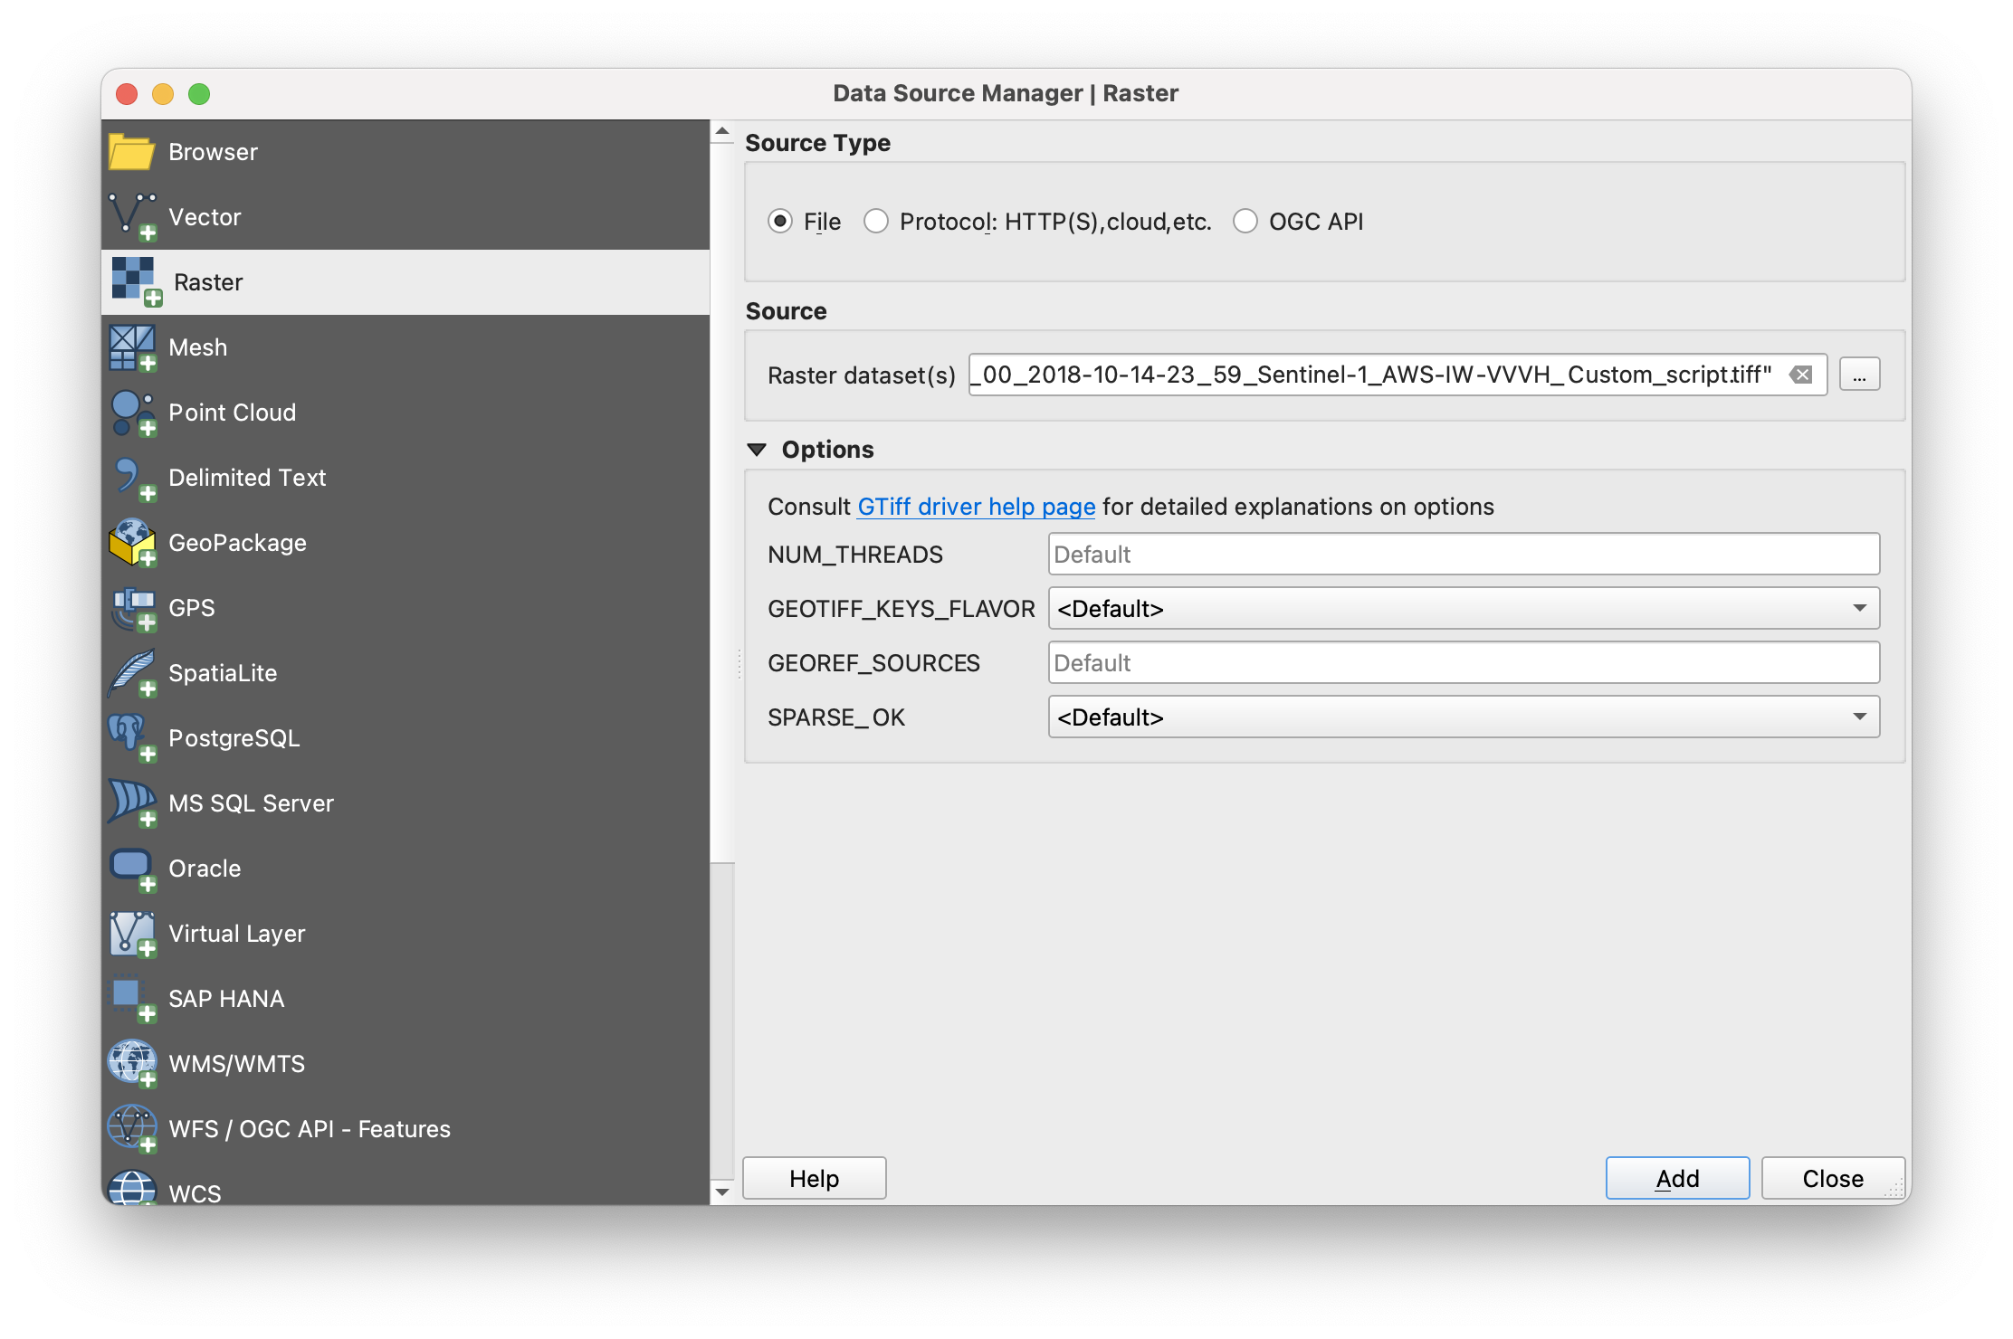Click the Add button
This screenshot has height=1339, width=2013.
[x=1677, y=1178]
